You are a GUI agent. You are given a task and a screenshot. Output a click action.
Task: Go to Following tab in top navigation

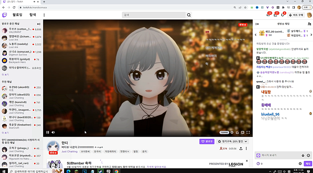[x=17, y=15]
